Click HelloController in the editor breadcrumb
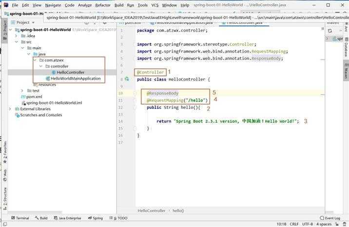349x227 pixels. pos(152,210)
